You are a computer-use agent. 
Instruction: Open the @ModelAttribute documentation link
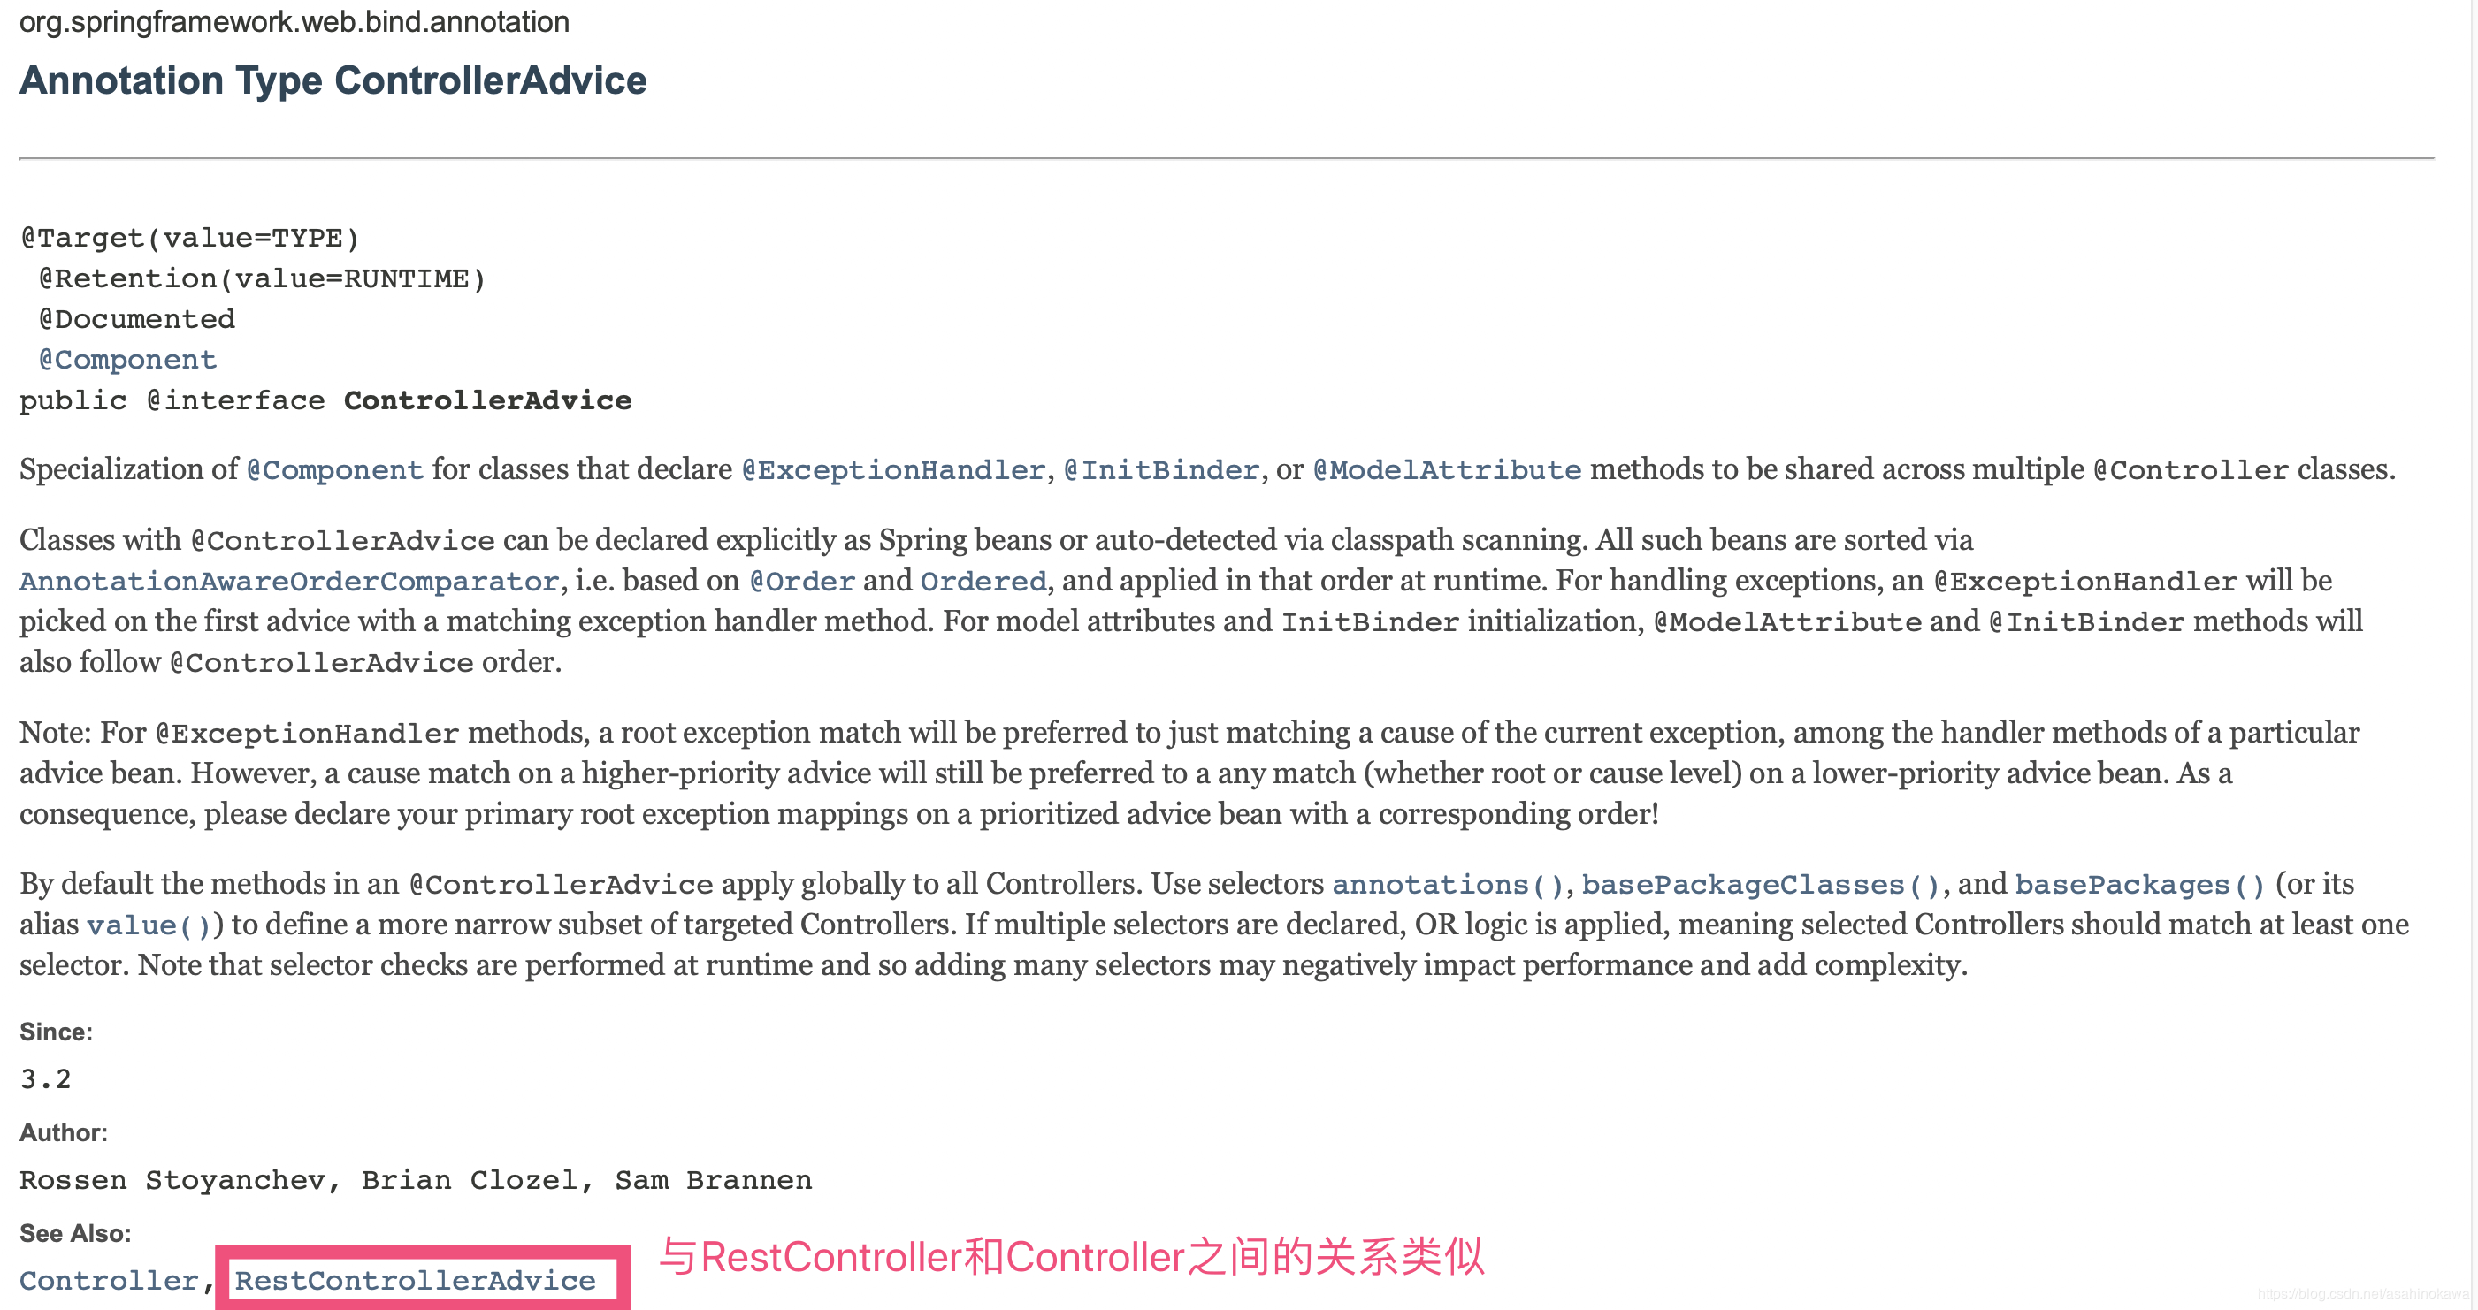pyautogui.click(x=1447, y=470)
